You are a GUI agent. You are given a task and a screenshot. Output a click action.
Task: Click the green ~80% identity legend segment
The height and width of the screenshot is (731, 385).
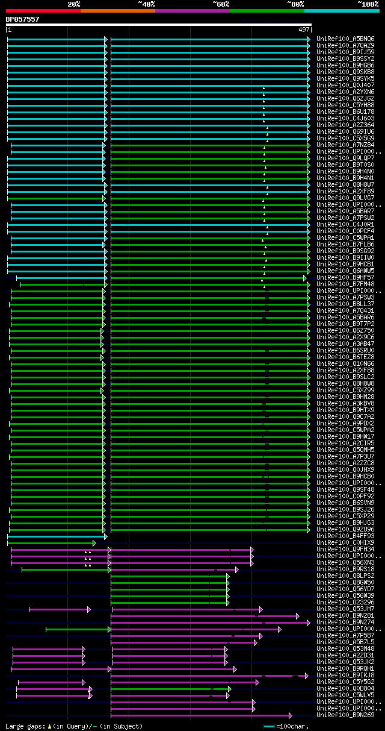point(267,11)
